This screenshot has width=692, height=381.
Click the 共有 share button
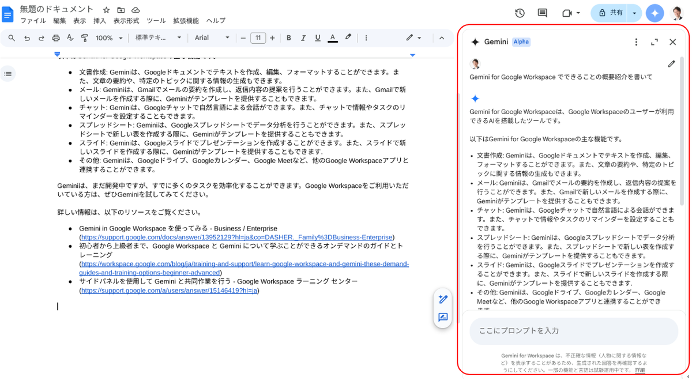tap(608, 13)
